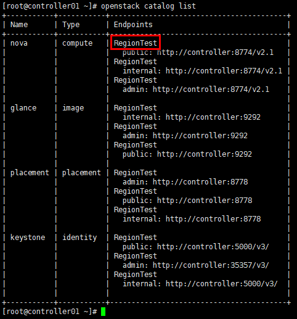The height and width of the screenshot is (319, 297).
Task: Click the keystone public endpoint URL
Action: (213, 247)
